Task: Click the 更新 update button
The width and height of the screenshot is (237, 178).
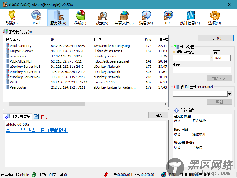Action: tap(220, 102)
